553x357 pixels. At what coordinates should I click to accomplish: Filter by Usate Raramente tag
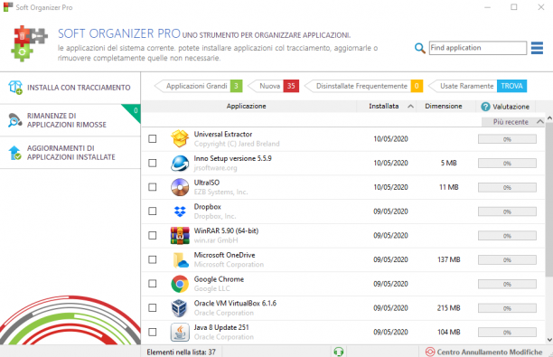click(477, 86)
